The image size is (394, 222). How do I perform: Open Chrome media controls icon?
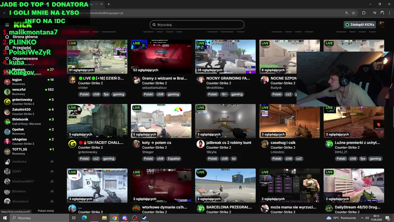[x=375, y=13]
